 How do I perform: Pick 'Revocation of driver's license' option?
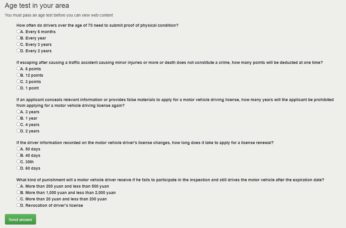click(18, 205)
